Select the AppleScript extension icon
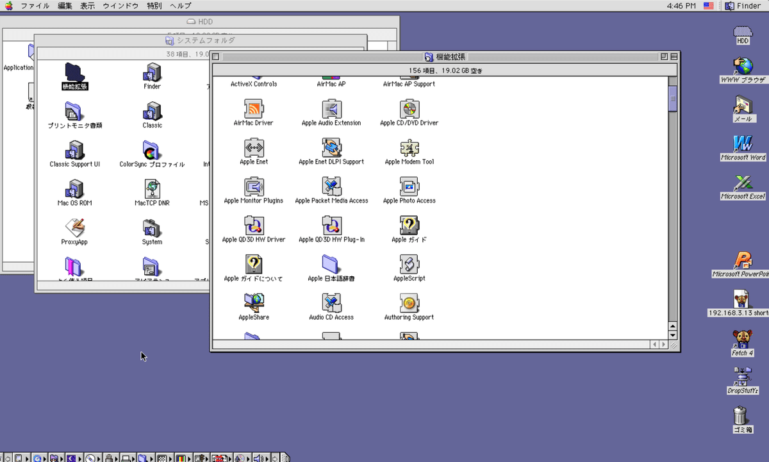Viewport: 769px width, 462px height. click(x=409, y=265)
